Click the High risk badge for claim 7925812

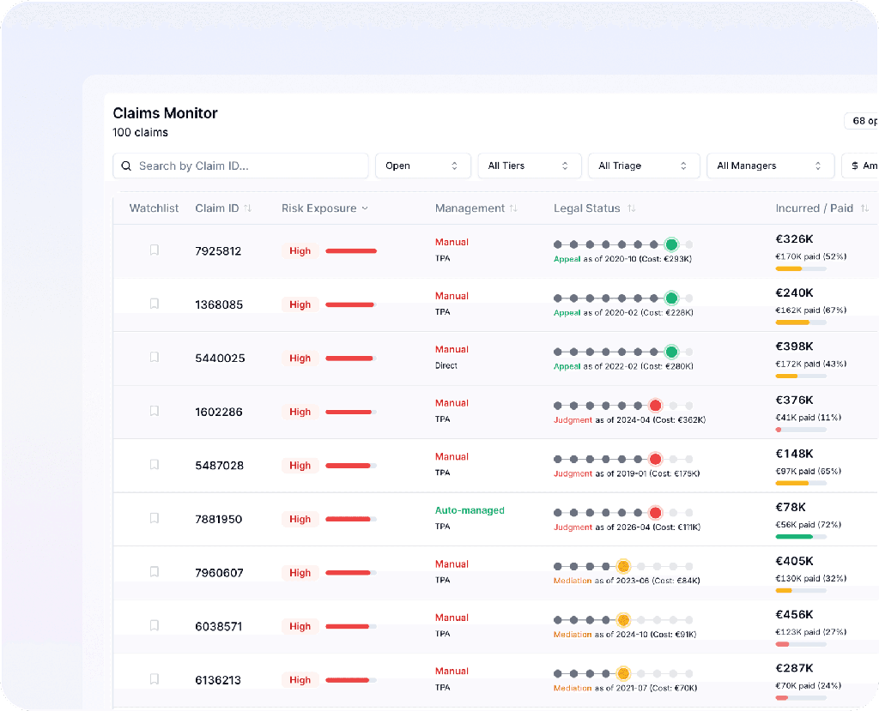[x=300, y=251]
